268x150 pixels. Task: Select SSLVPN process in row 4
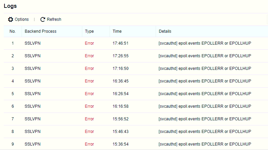(x=33, y=81)
